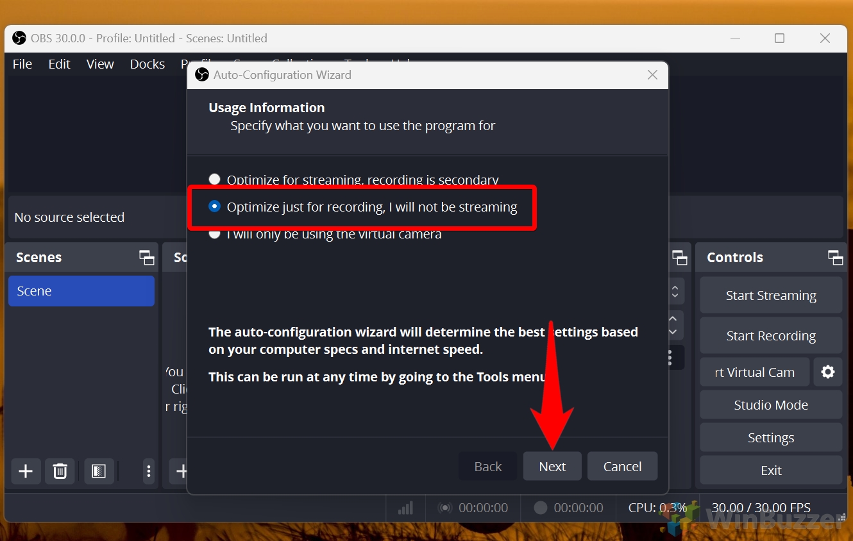Open the View menu
The image size is (853, 541).
pos(100,64)
